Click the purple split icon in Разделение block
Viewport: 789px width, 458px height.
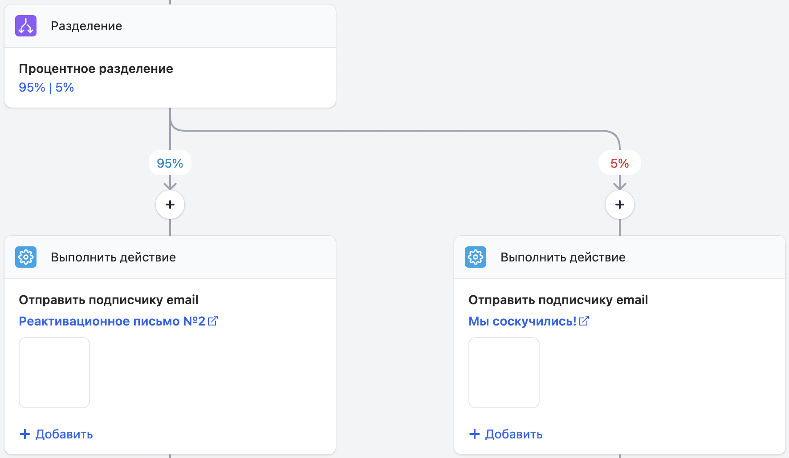(26, 26)
